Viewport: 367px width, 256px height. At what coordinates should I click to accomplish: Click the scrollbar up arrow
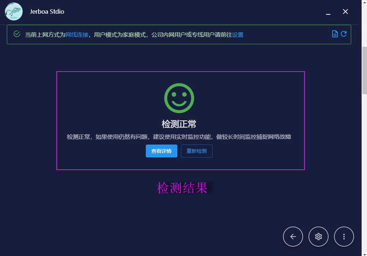tap(364, 3)
